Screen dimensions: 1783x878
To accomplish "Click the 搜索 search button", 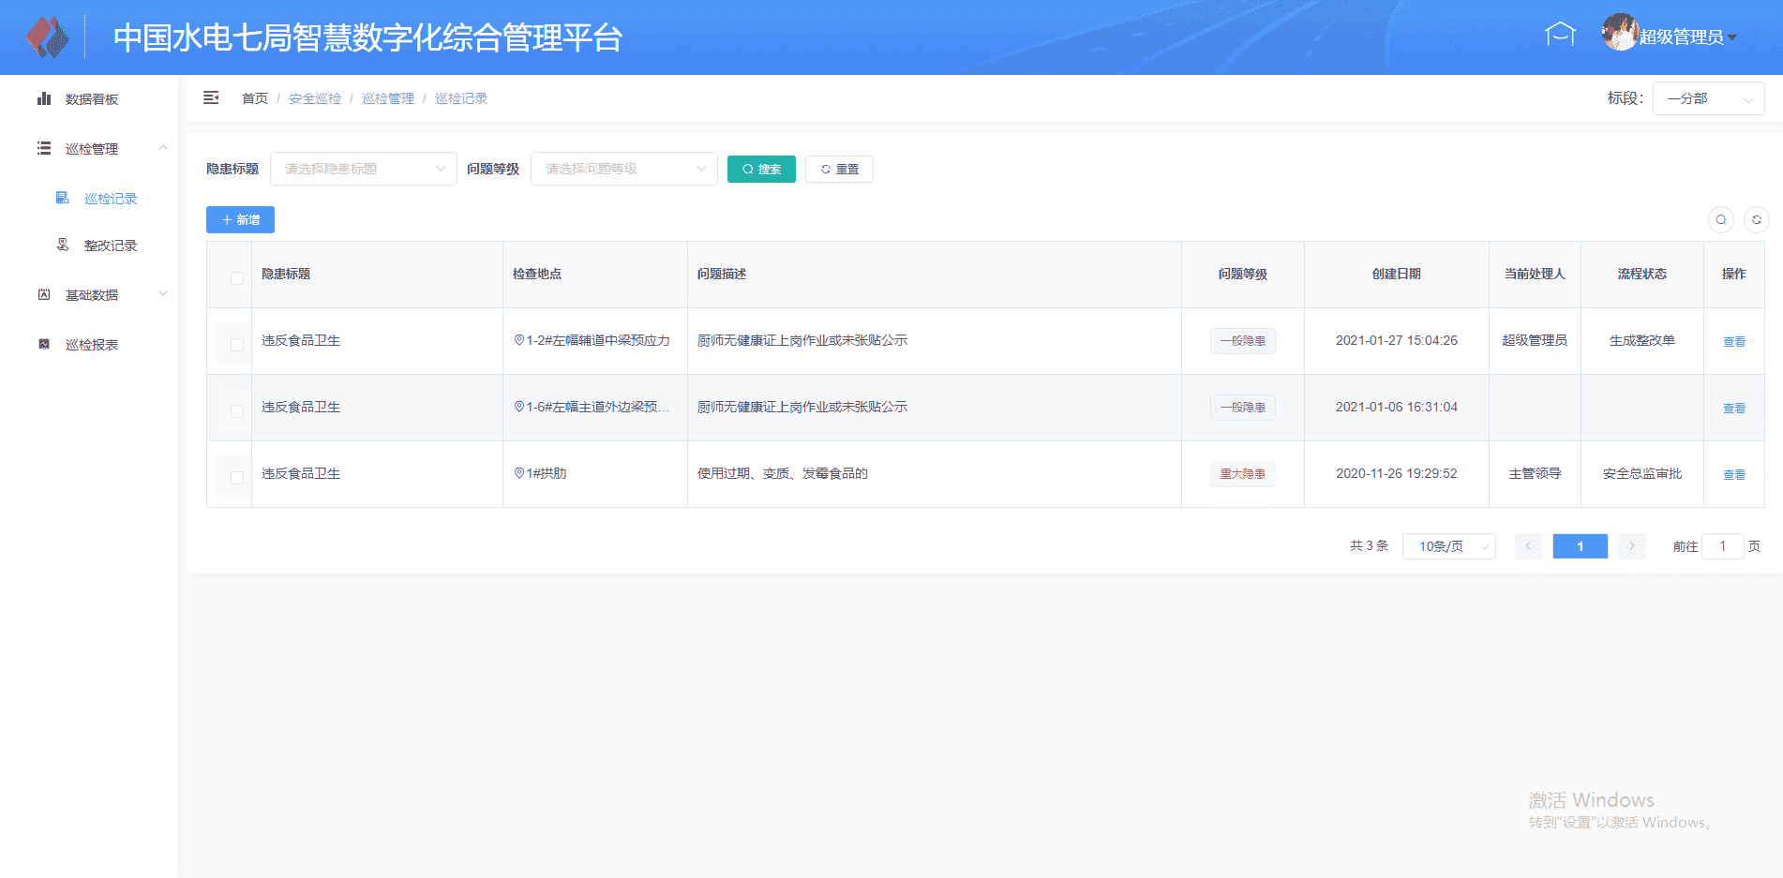I will click(x=760, y=169).
